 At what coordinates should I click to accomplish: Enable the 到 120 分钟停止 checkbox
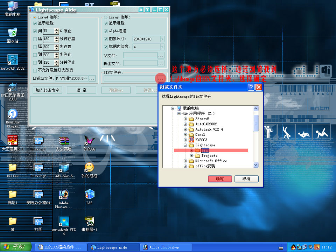[x=35, y=63]
